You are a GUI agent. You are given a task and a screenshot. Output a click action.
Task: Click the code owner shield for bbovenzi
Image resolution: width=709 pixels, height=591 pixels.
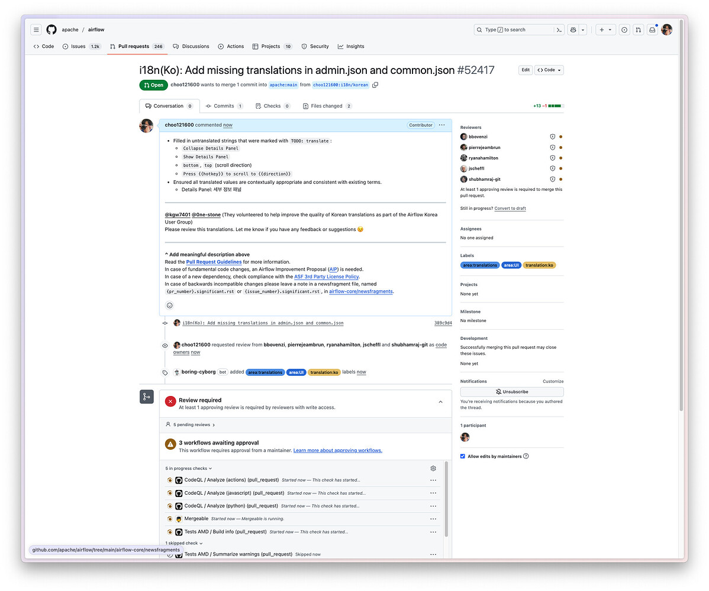coord(552,137)
